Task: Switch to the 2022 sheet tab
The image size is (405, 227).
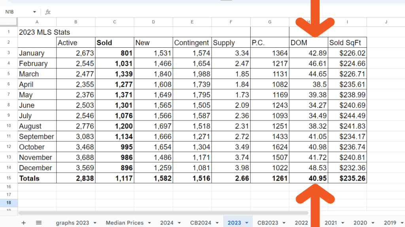Action: click(x=302, y=222)
